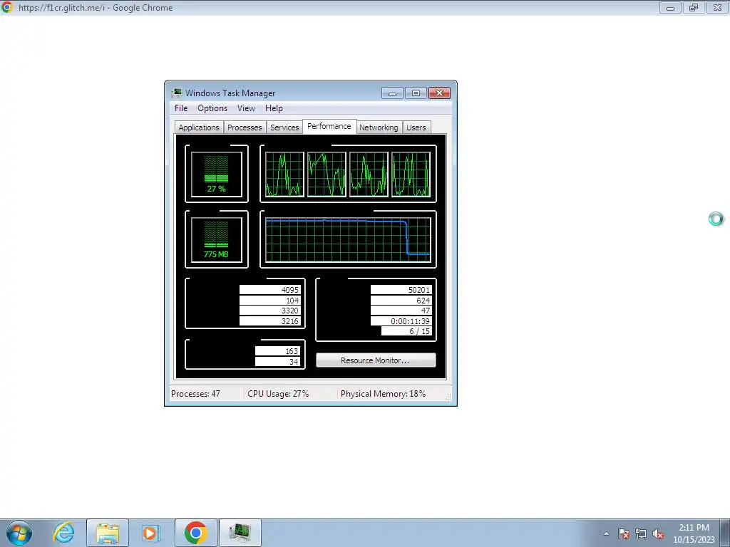
Task: Open the clock showing 2:11 PM
Action: point(694,533)
